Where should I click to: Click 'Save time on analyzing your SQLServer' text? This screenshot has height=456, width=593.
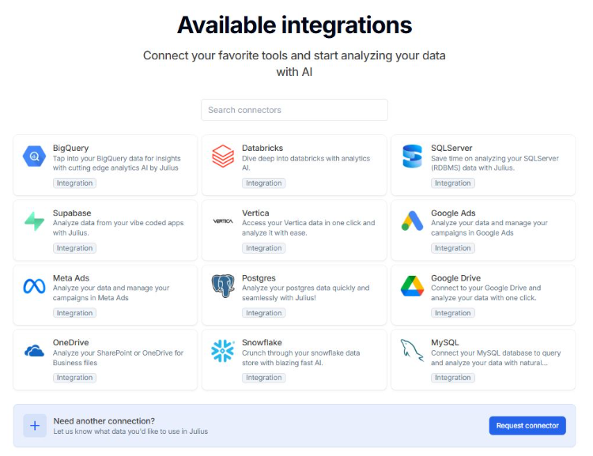tap(495, 163)
